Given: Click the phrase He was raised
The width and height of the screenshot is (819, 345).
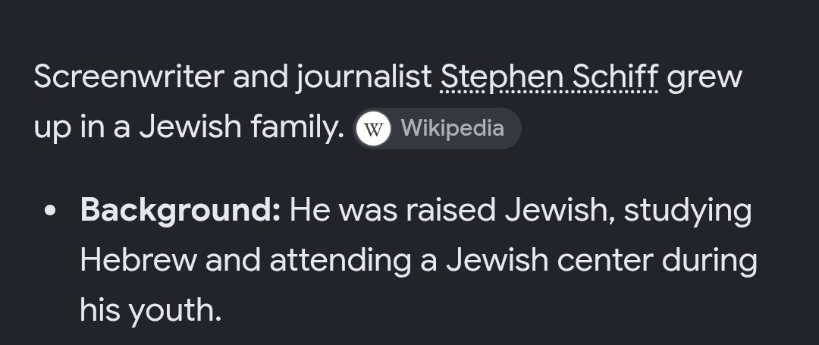Looking at the screenshot, I should click(392, 210).
